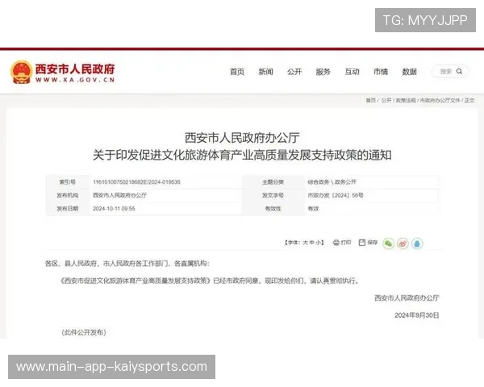Click the 有效性 label cell

click(x=273, y=209)
